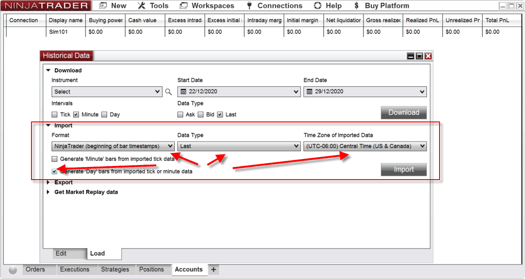
Task: Open Time Zone of Imported Data dropdown
Action: point(365,146)
